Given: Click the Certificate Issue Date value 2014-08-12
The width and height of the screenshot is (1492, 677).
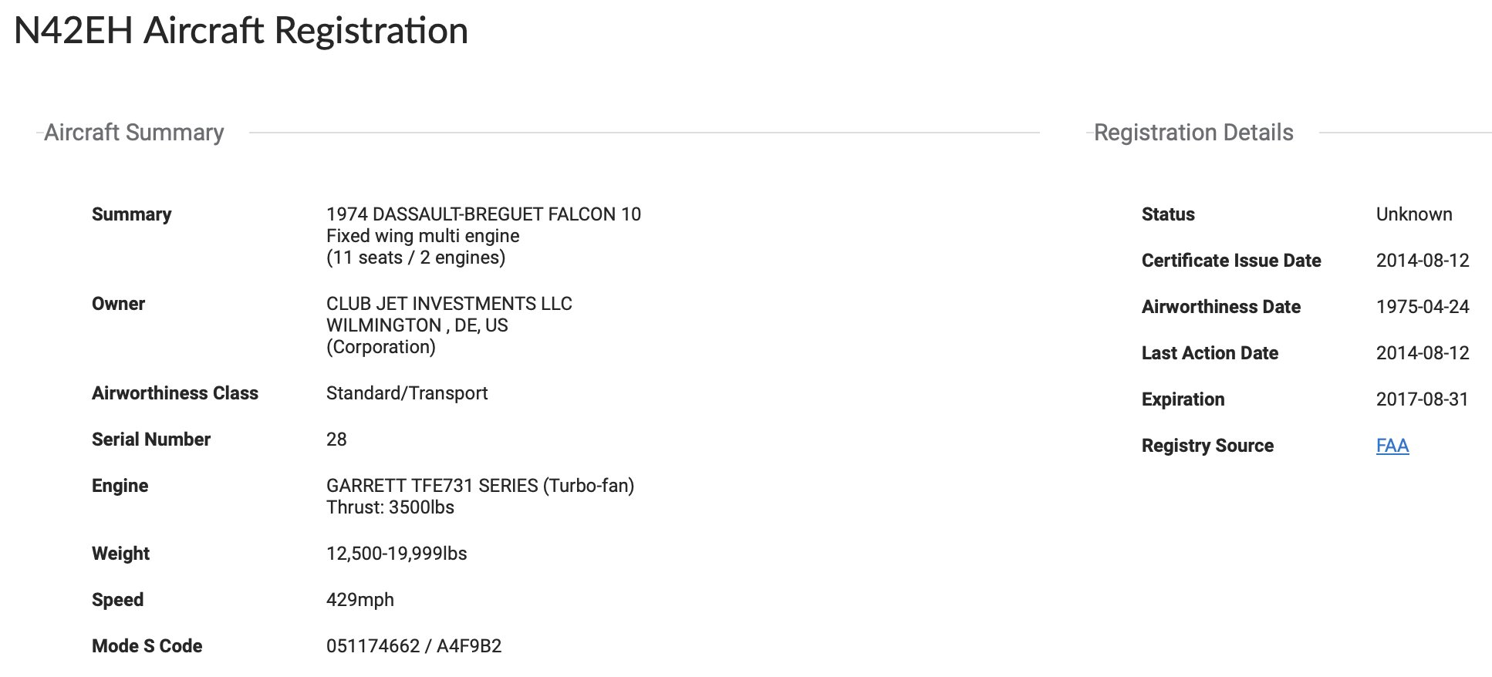Looking at the screenshot, I should (1422, 261).
